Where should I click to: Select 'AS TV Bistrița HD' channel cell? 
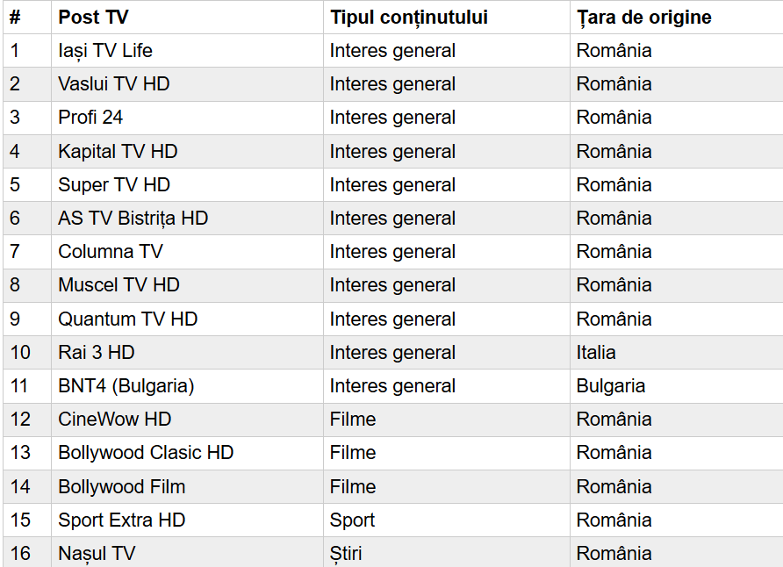133,219
